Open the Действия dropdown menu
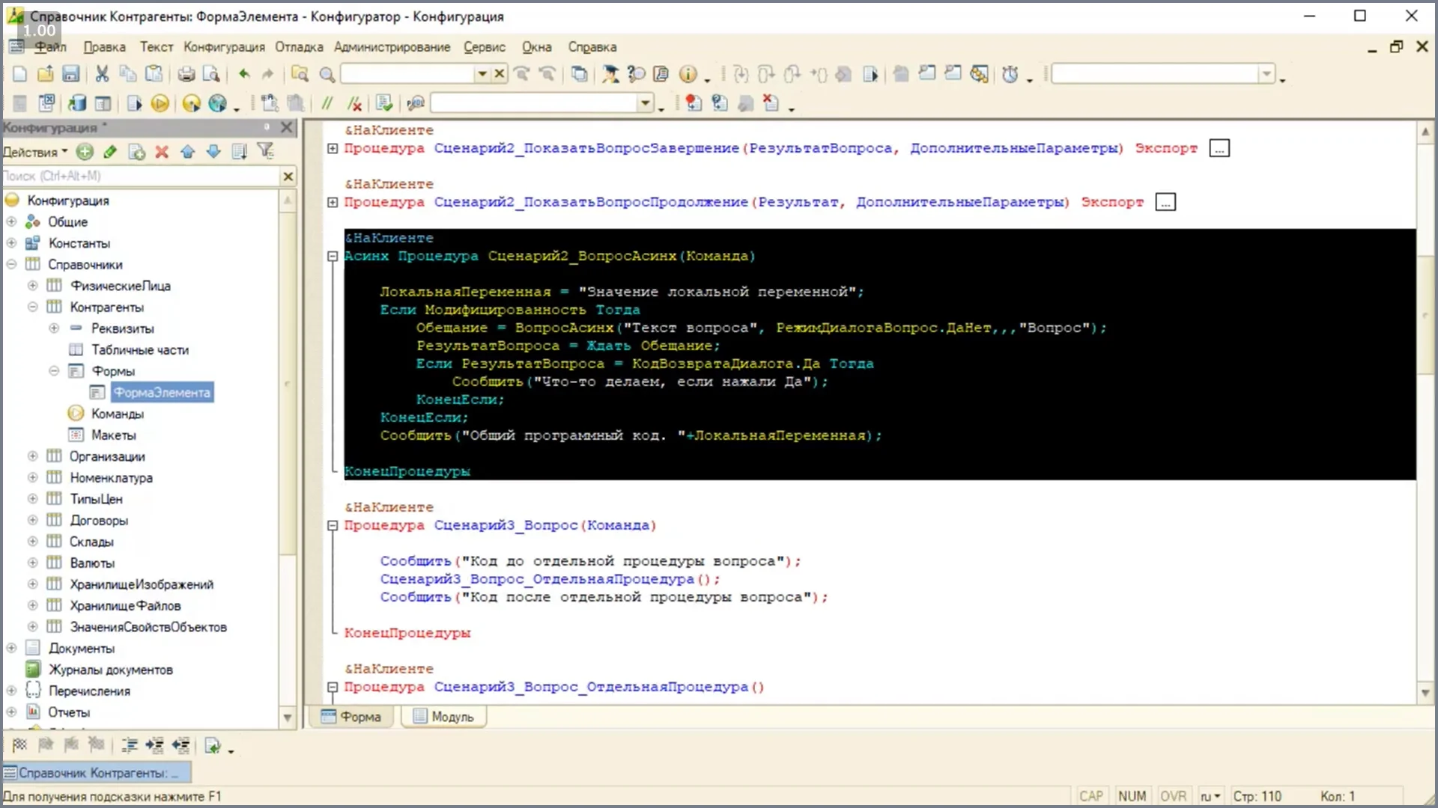This screenshot has width=1438, height=808. 34,152
